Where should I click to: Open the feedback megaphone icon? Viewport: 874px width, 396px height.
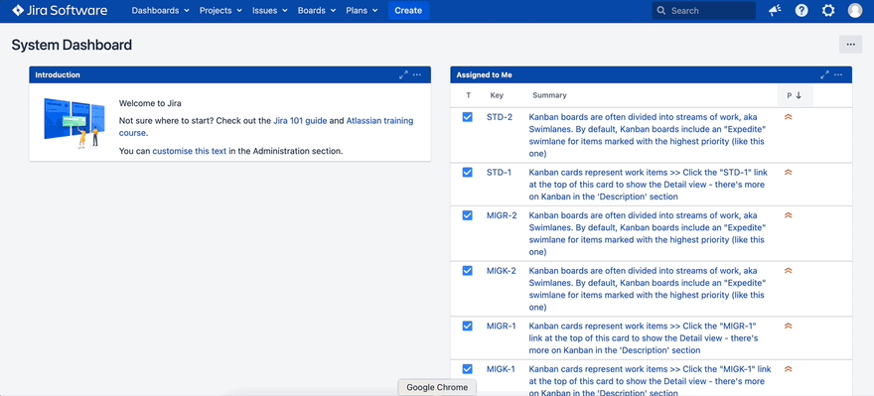coord(775,11)
